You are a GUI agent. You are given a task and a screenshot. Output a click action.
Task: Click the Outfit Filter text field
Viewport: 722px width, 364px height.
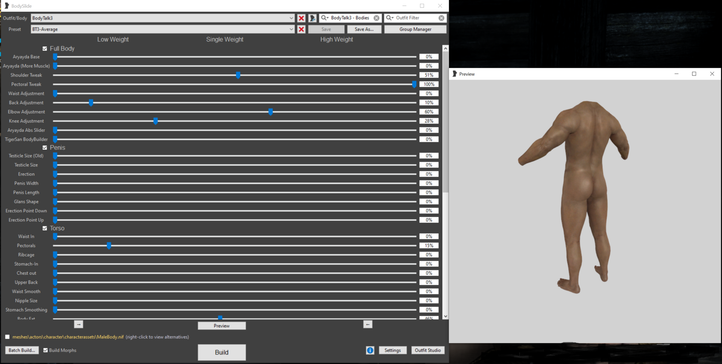416,18
